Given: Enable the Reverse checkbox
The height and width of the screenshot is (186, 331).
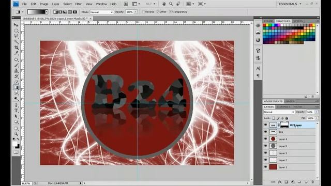Looking at the screenshot, I should click(x=144, y=12).
